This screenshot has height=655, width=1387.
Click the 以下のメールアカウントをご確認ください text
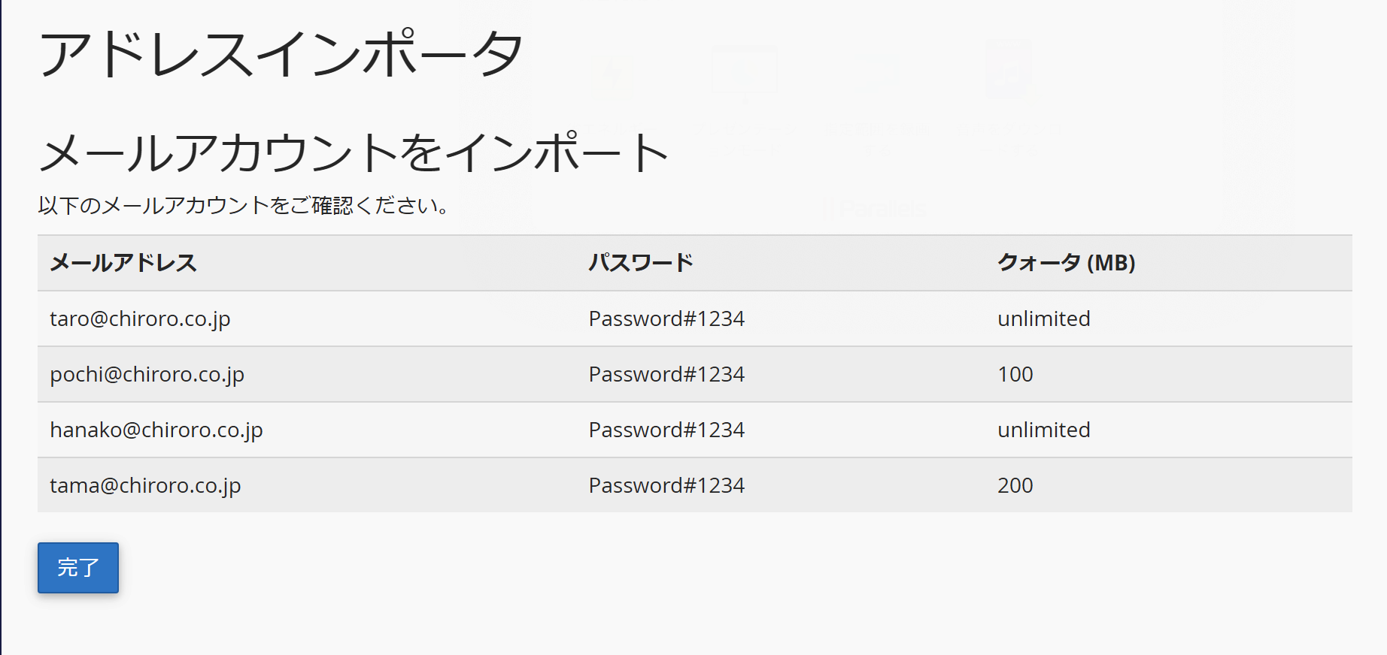tap(244, 205)
